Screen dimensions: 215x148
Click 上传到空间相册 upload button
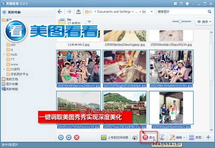[115, 138]
